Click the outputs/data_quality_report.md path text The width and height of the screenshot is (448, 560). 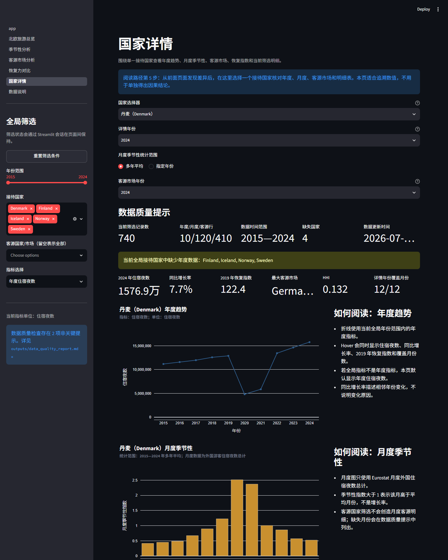tap(45, 349)
